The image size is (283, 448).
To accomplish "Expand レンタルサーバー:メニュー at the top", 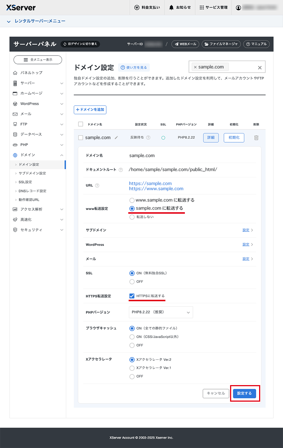I will 36,21.
